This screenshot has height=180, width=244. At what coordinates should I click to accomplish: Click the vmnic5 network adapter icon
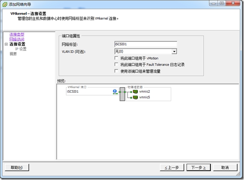pos(135,97)
